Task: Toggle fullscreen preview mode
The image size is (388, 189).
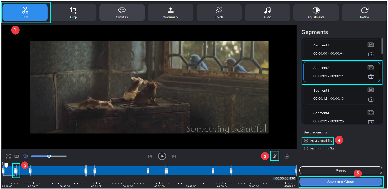Action: pyautogui.click(x=8, y=156)
